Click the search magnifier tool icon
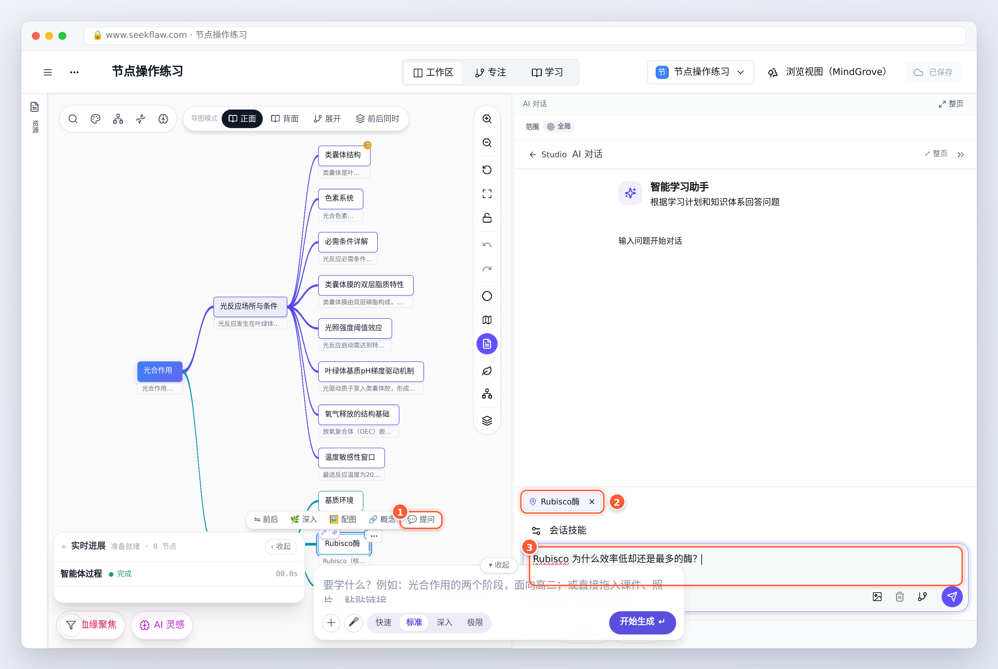The image size is (998, 669). (x=73, y=118)
